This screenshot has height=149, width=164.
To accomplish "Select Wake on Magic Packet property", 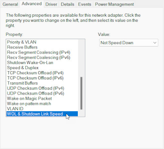I will point(42,99).
